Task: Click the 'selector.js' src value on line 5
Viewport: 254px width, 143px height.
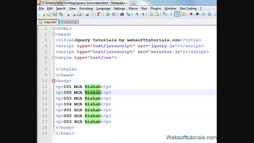Action: pos(165,52)
